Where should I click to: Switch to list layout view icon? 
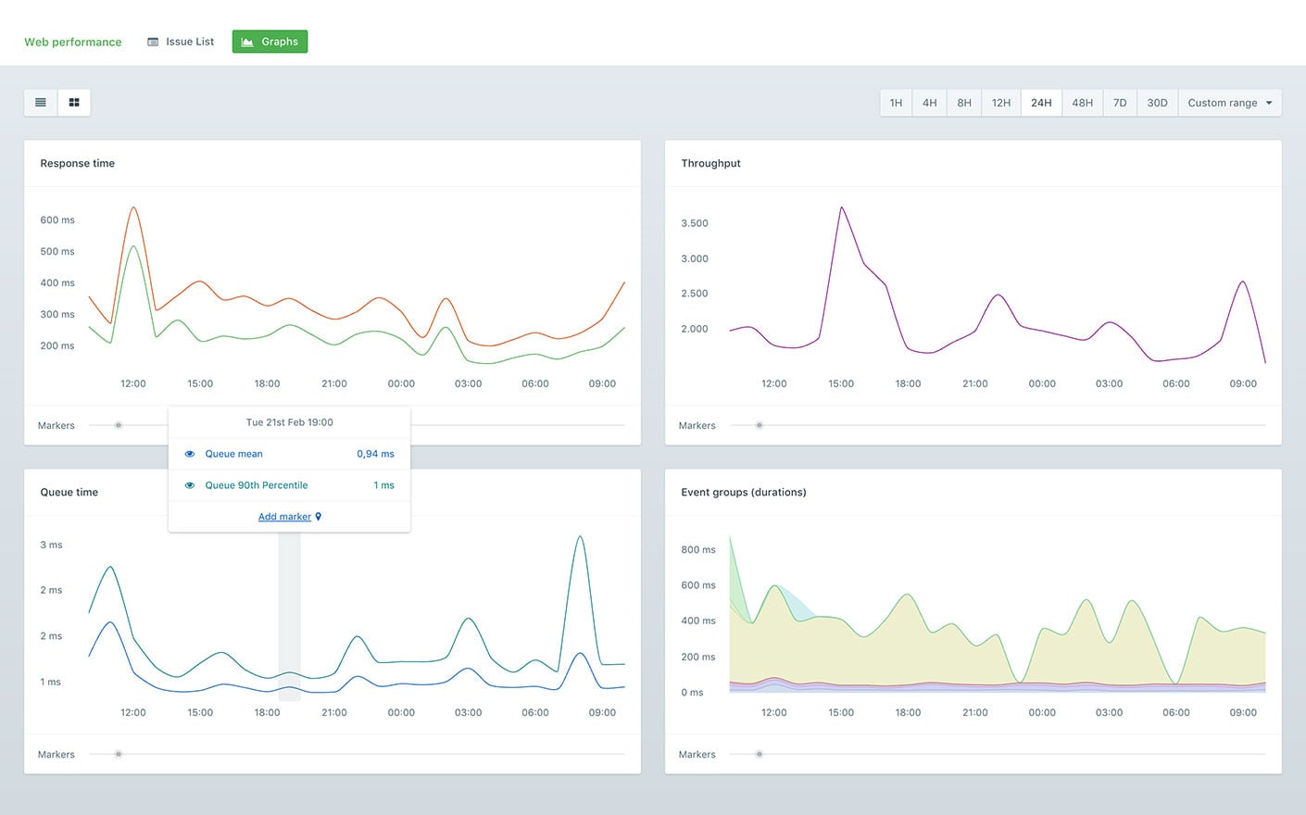point(41,103)
